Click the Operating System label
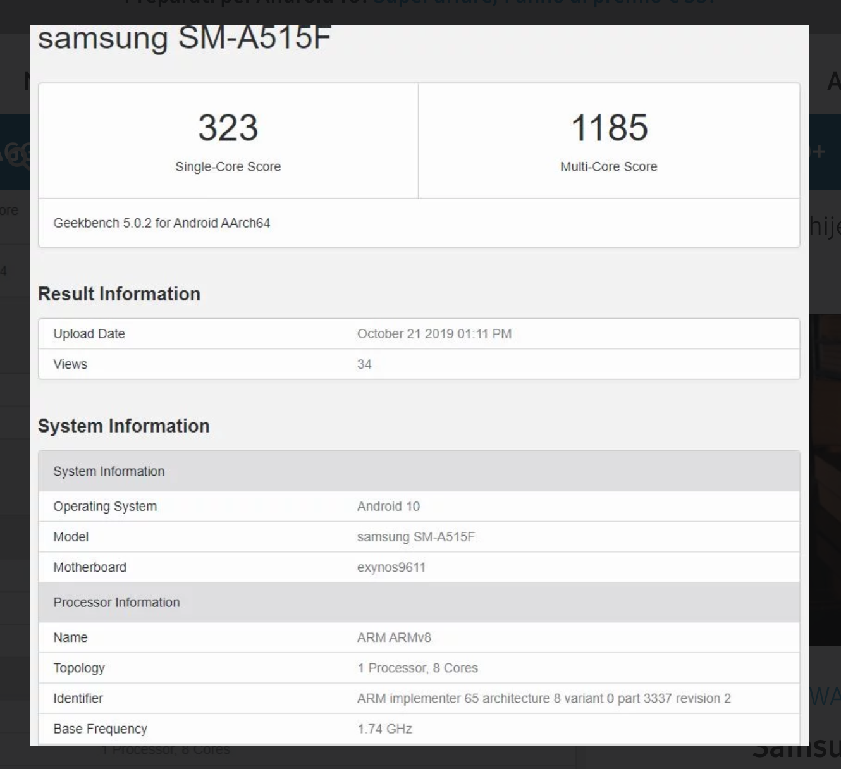This screenshot has height=769, width=841. [105, 507]
